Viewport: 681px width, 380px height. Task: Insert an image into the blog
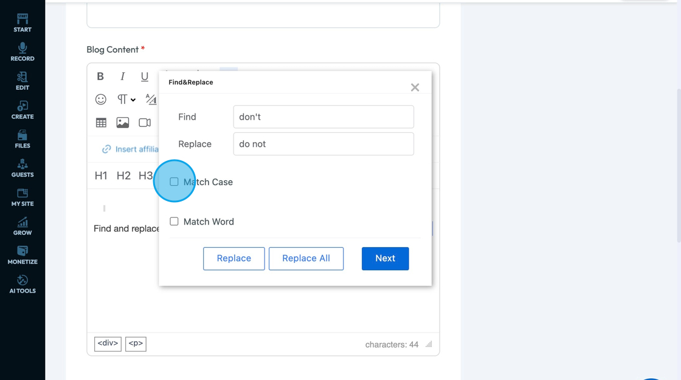point(123,123)
